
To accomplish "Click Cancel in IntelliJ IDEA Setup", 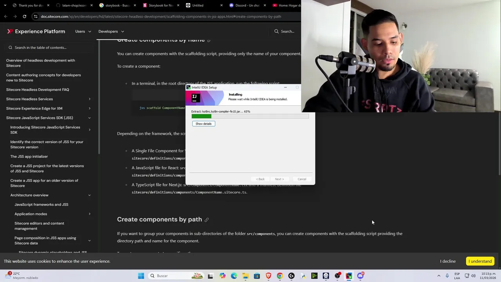I will 302,179.
